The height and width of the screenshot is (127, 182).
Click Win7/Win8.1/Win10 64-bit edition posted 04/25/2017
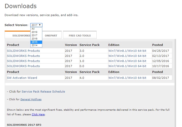pos(127,51)
